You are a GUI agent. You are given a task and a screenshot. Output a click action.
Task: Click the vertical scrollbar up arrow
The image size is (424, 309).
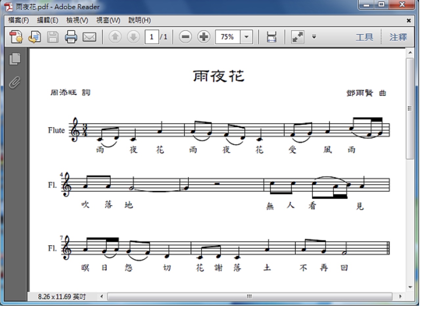point(410,52)
